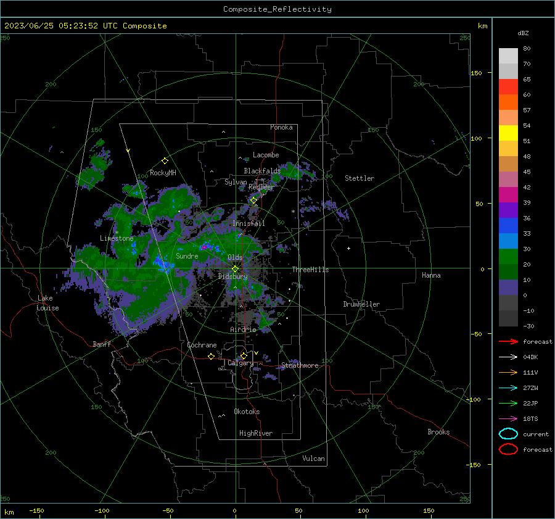Click the Sundre town label
Viewport: 555px width, 519px height.
click(187, 256)
